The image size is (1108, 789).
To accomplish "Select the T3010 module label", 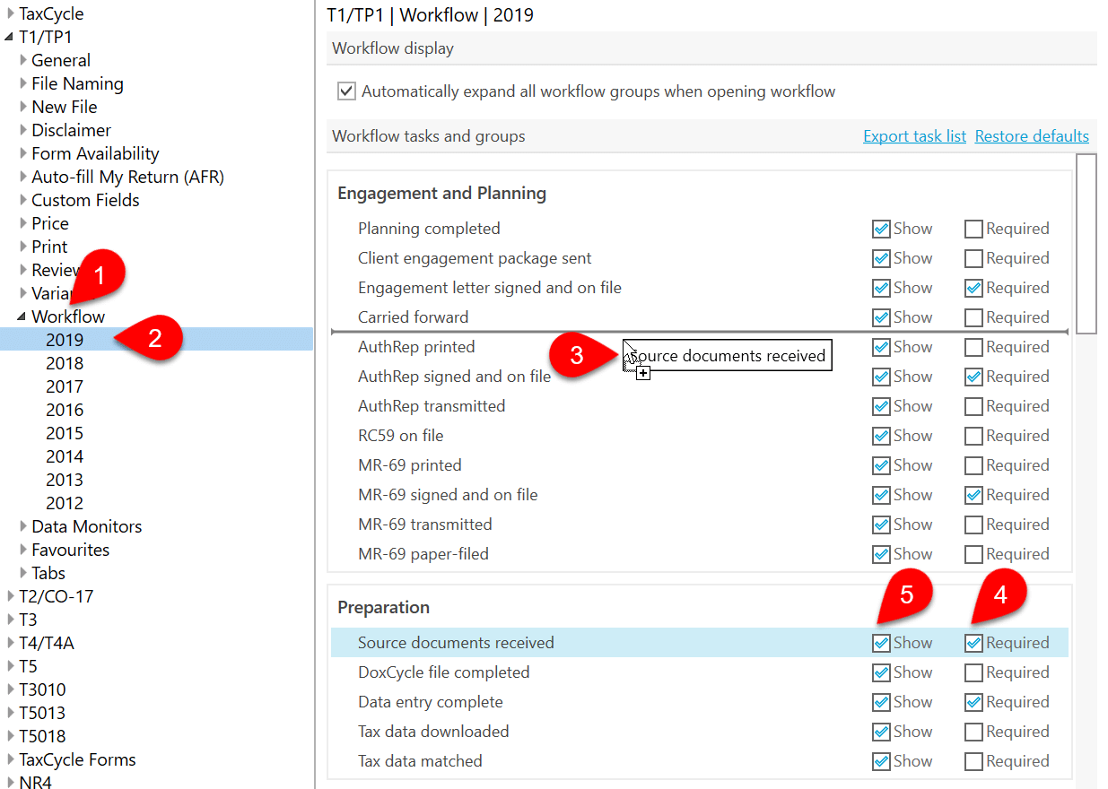I will coord(42,689).
